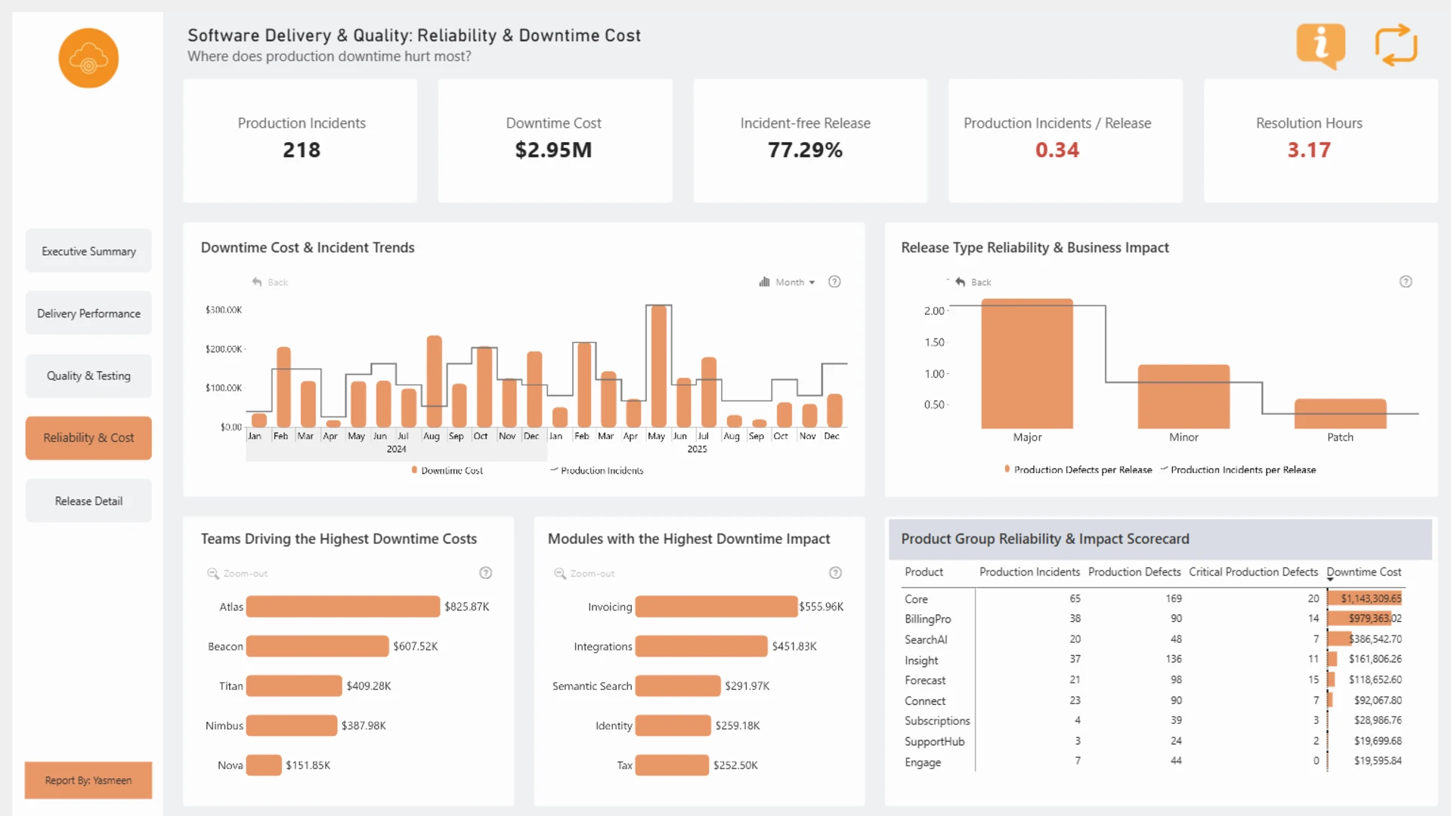Toggle Production Incidents legend entry
Image resolution: width=1451 pixels, height=816 pixels.
(x=597, y=470)
